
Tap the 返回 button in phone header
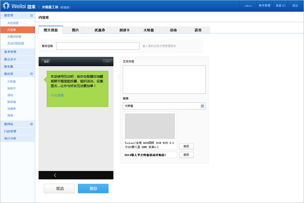point(46,61)
